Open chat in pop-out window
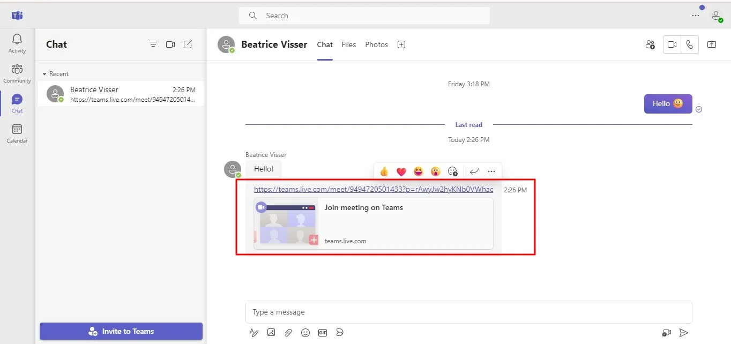Screen dimensions: 731x344 point(712,44)
